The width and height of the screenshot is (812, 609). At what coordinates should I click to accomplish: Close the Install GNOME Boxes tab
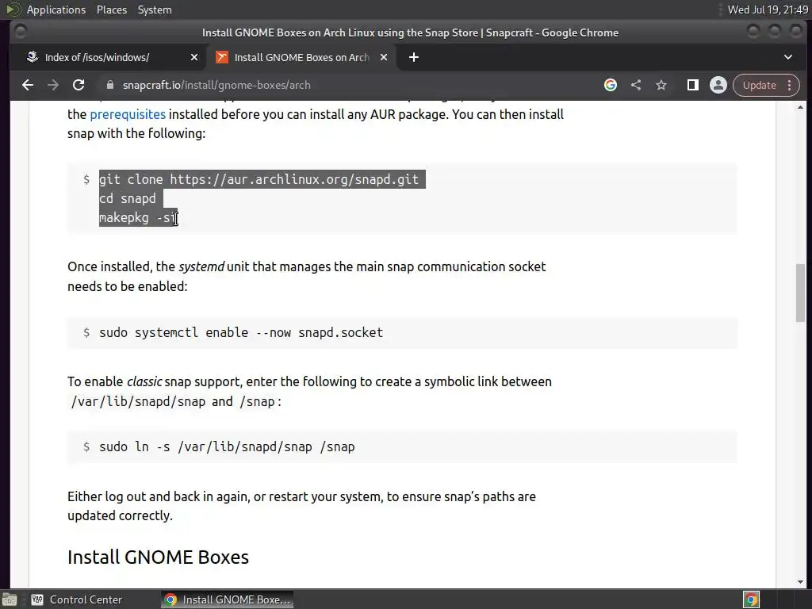tap(384, 57)
